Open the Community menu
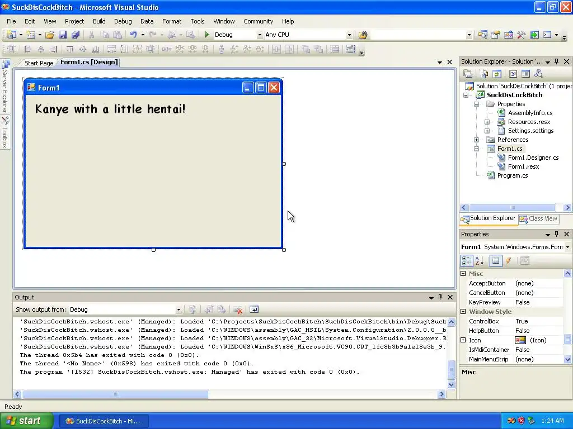Viewport: 573px width, 429px height. [x=258, y=21]
